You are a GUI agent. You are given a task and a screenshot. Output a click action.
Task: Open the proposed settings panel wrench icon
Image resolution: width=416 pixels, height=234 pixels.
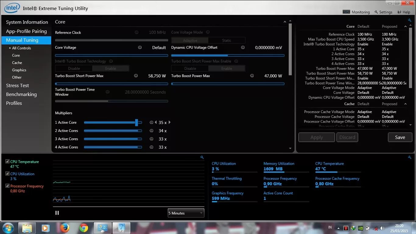coord(410,20)
